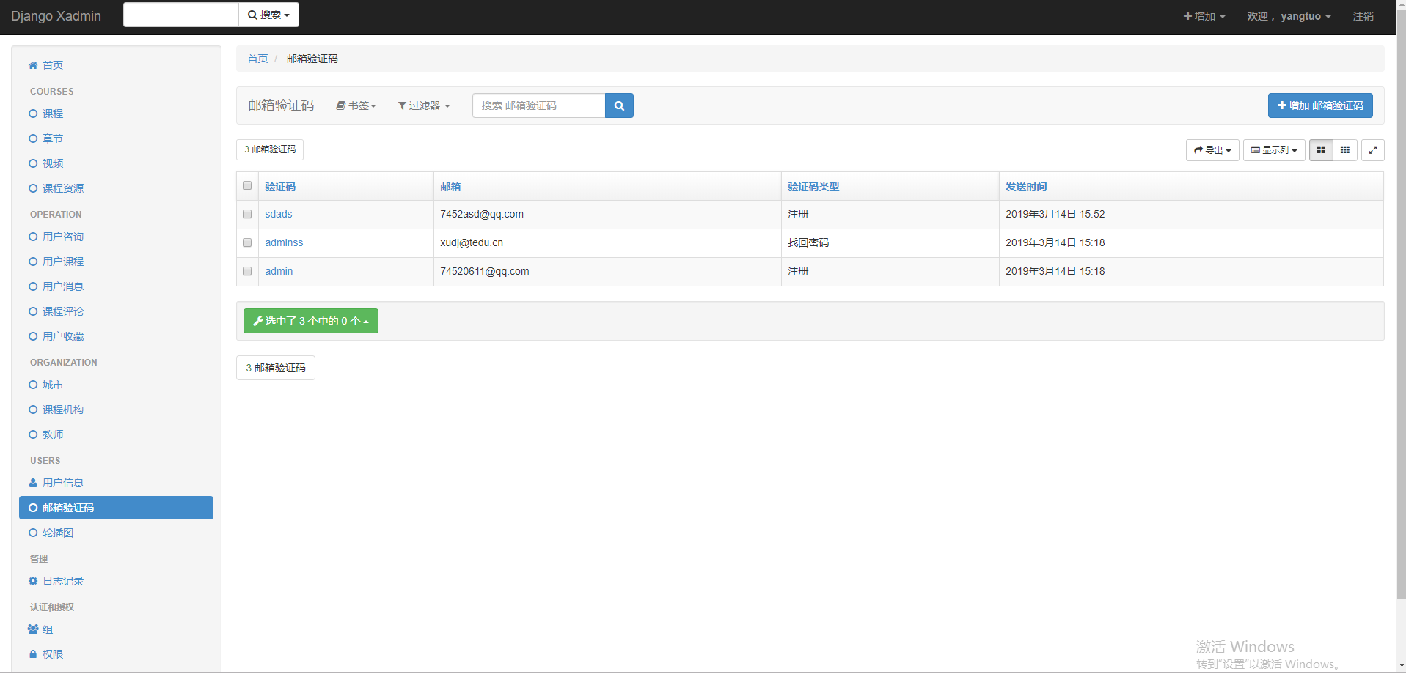
Task: Open the green 选中了 3 个中的 0 个 actions menu
Action: pos(311,321)
